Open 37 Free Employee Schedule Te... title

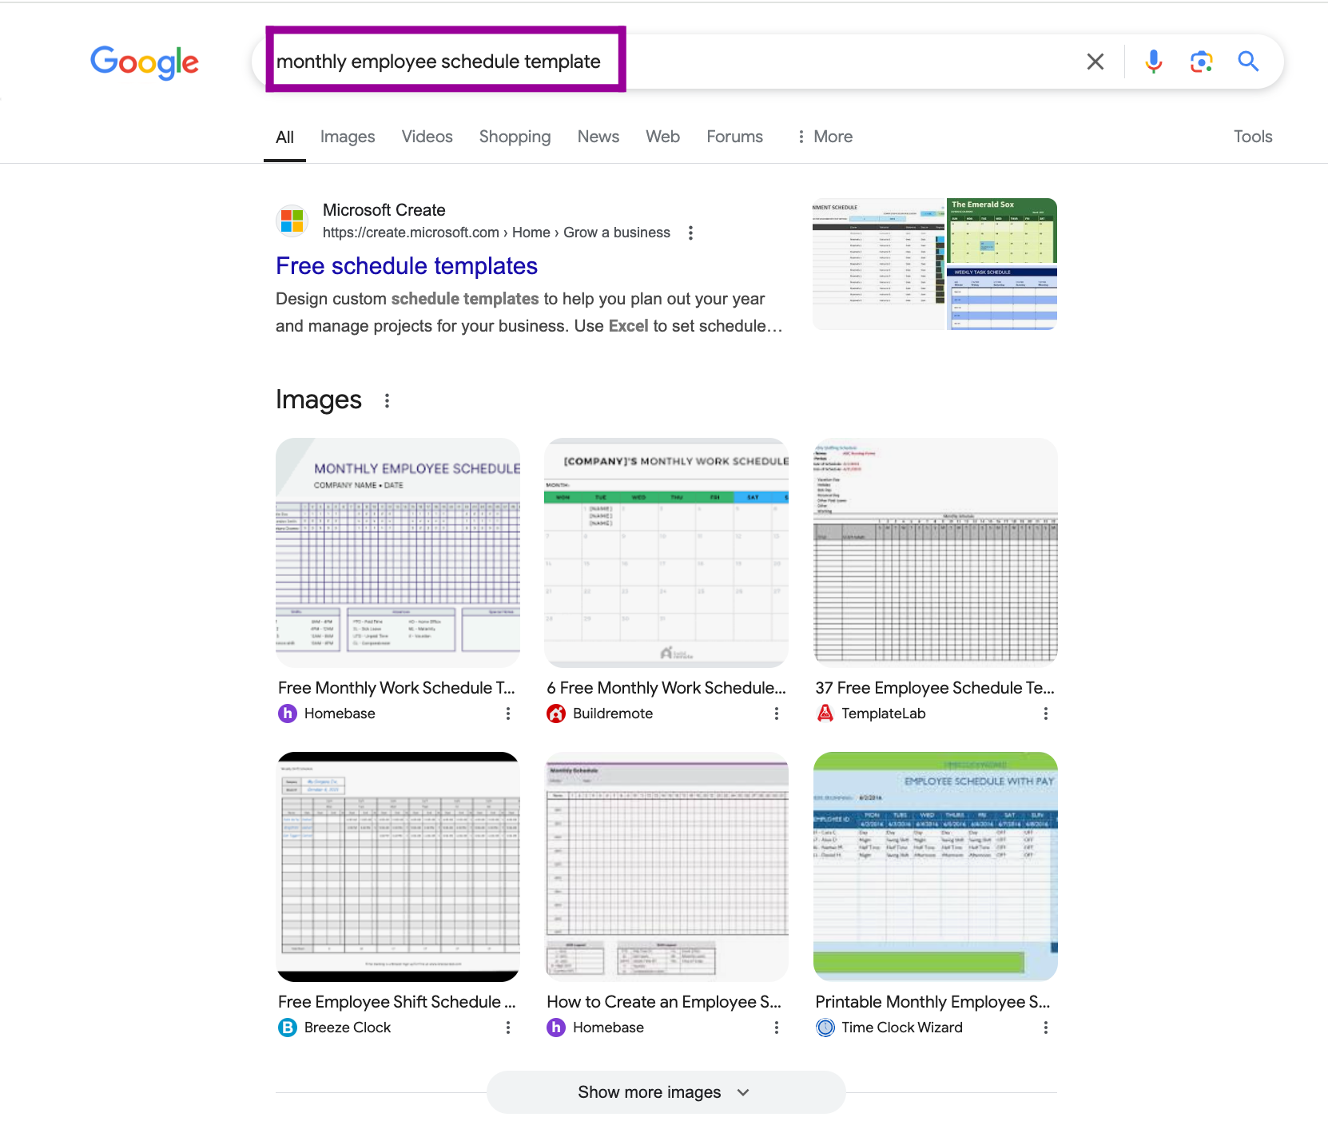pos(935,688)
